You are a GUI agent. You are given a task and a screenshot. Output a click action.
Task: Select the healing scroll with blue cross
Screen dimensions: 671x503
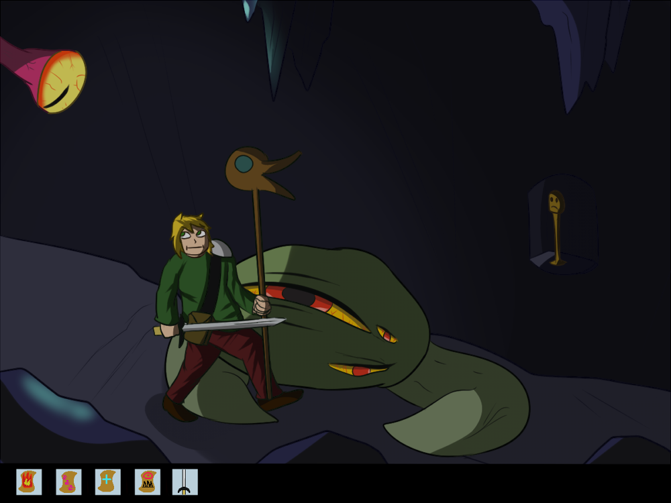(x=107, y=482)
